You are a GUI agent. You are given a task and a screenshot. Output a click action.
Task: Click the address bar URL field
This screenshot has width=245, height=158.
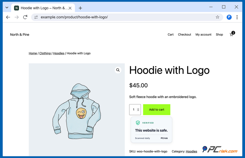tap(127, 17)
